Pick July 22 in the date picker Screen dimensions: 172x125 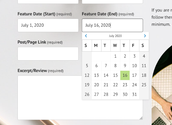pyautogui.click(x=115, y=85)
